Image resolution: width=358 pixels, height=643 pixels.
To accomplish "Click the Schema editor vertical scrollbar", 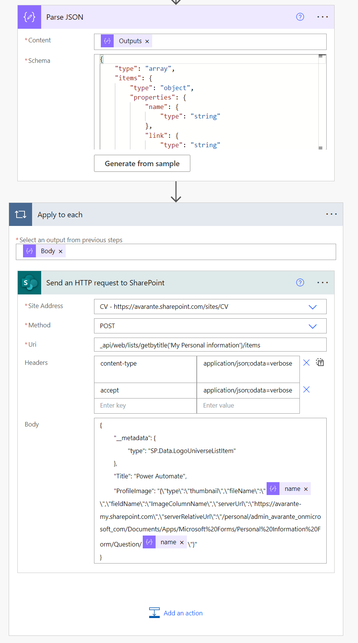I will 320,102.
